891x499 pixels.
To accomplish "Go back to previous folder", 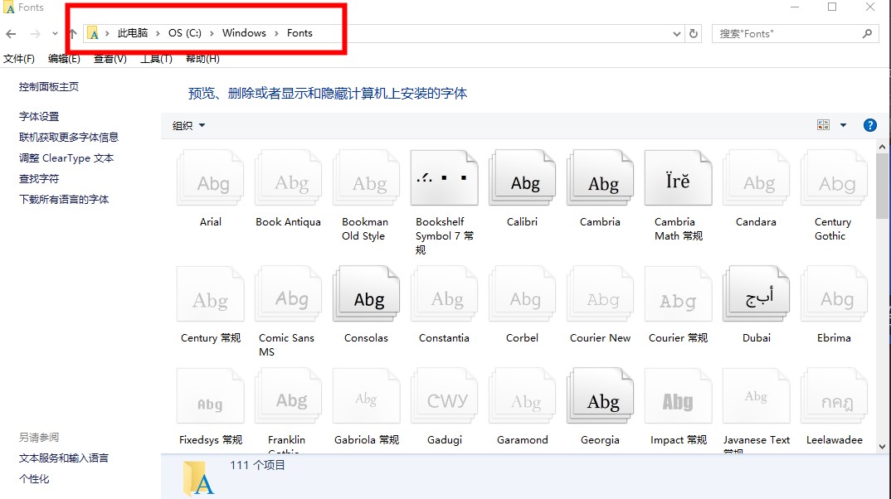I will tap(11, 34).
